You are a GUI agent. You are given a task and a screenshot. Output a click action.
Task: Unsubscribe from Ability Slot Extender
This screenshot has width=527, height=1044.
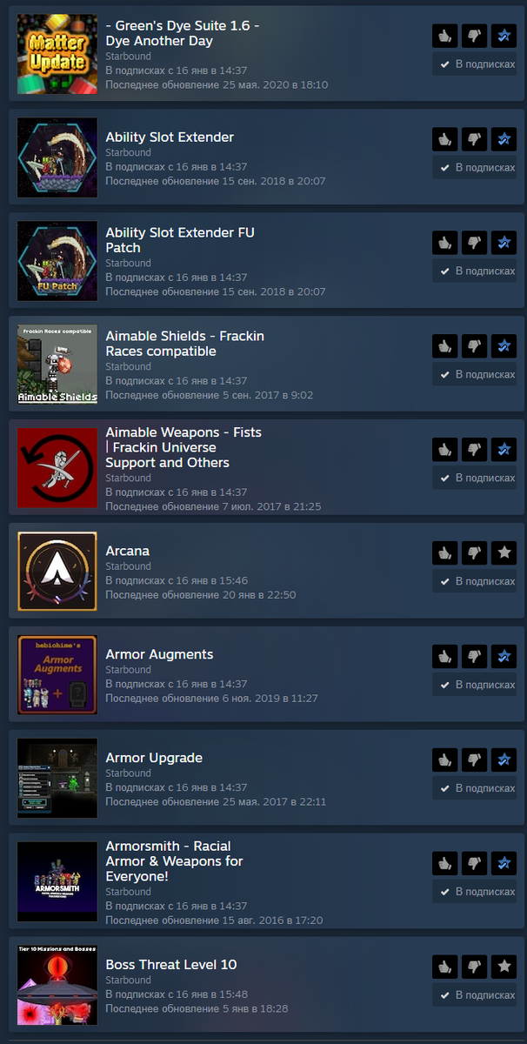(x=474, y=167)
